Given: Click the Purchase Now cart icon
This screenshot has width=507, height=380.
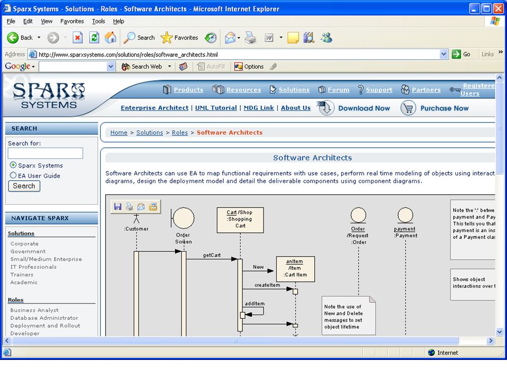Looking at the screenshot, I should [x=408, y=108].
